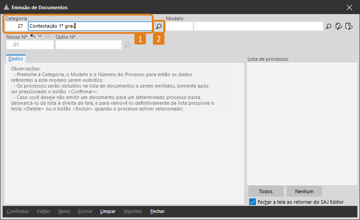Screen dimensions: 360x220
Task: Click the Outro Nº search magnifier icon
Action: tap(127, 45)
